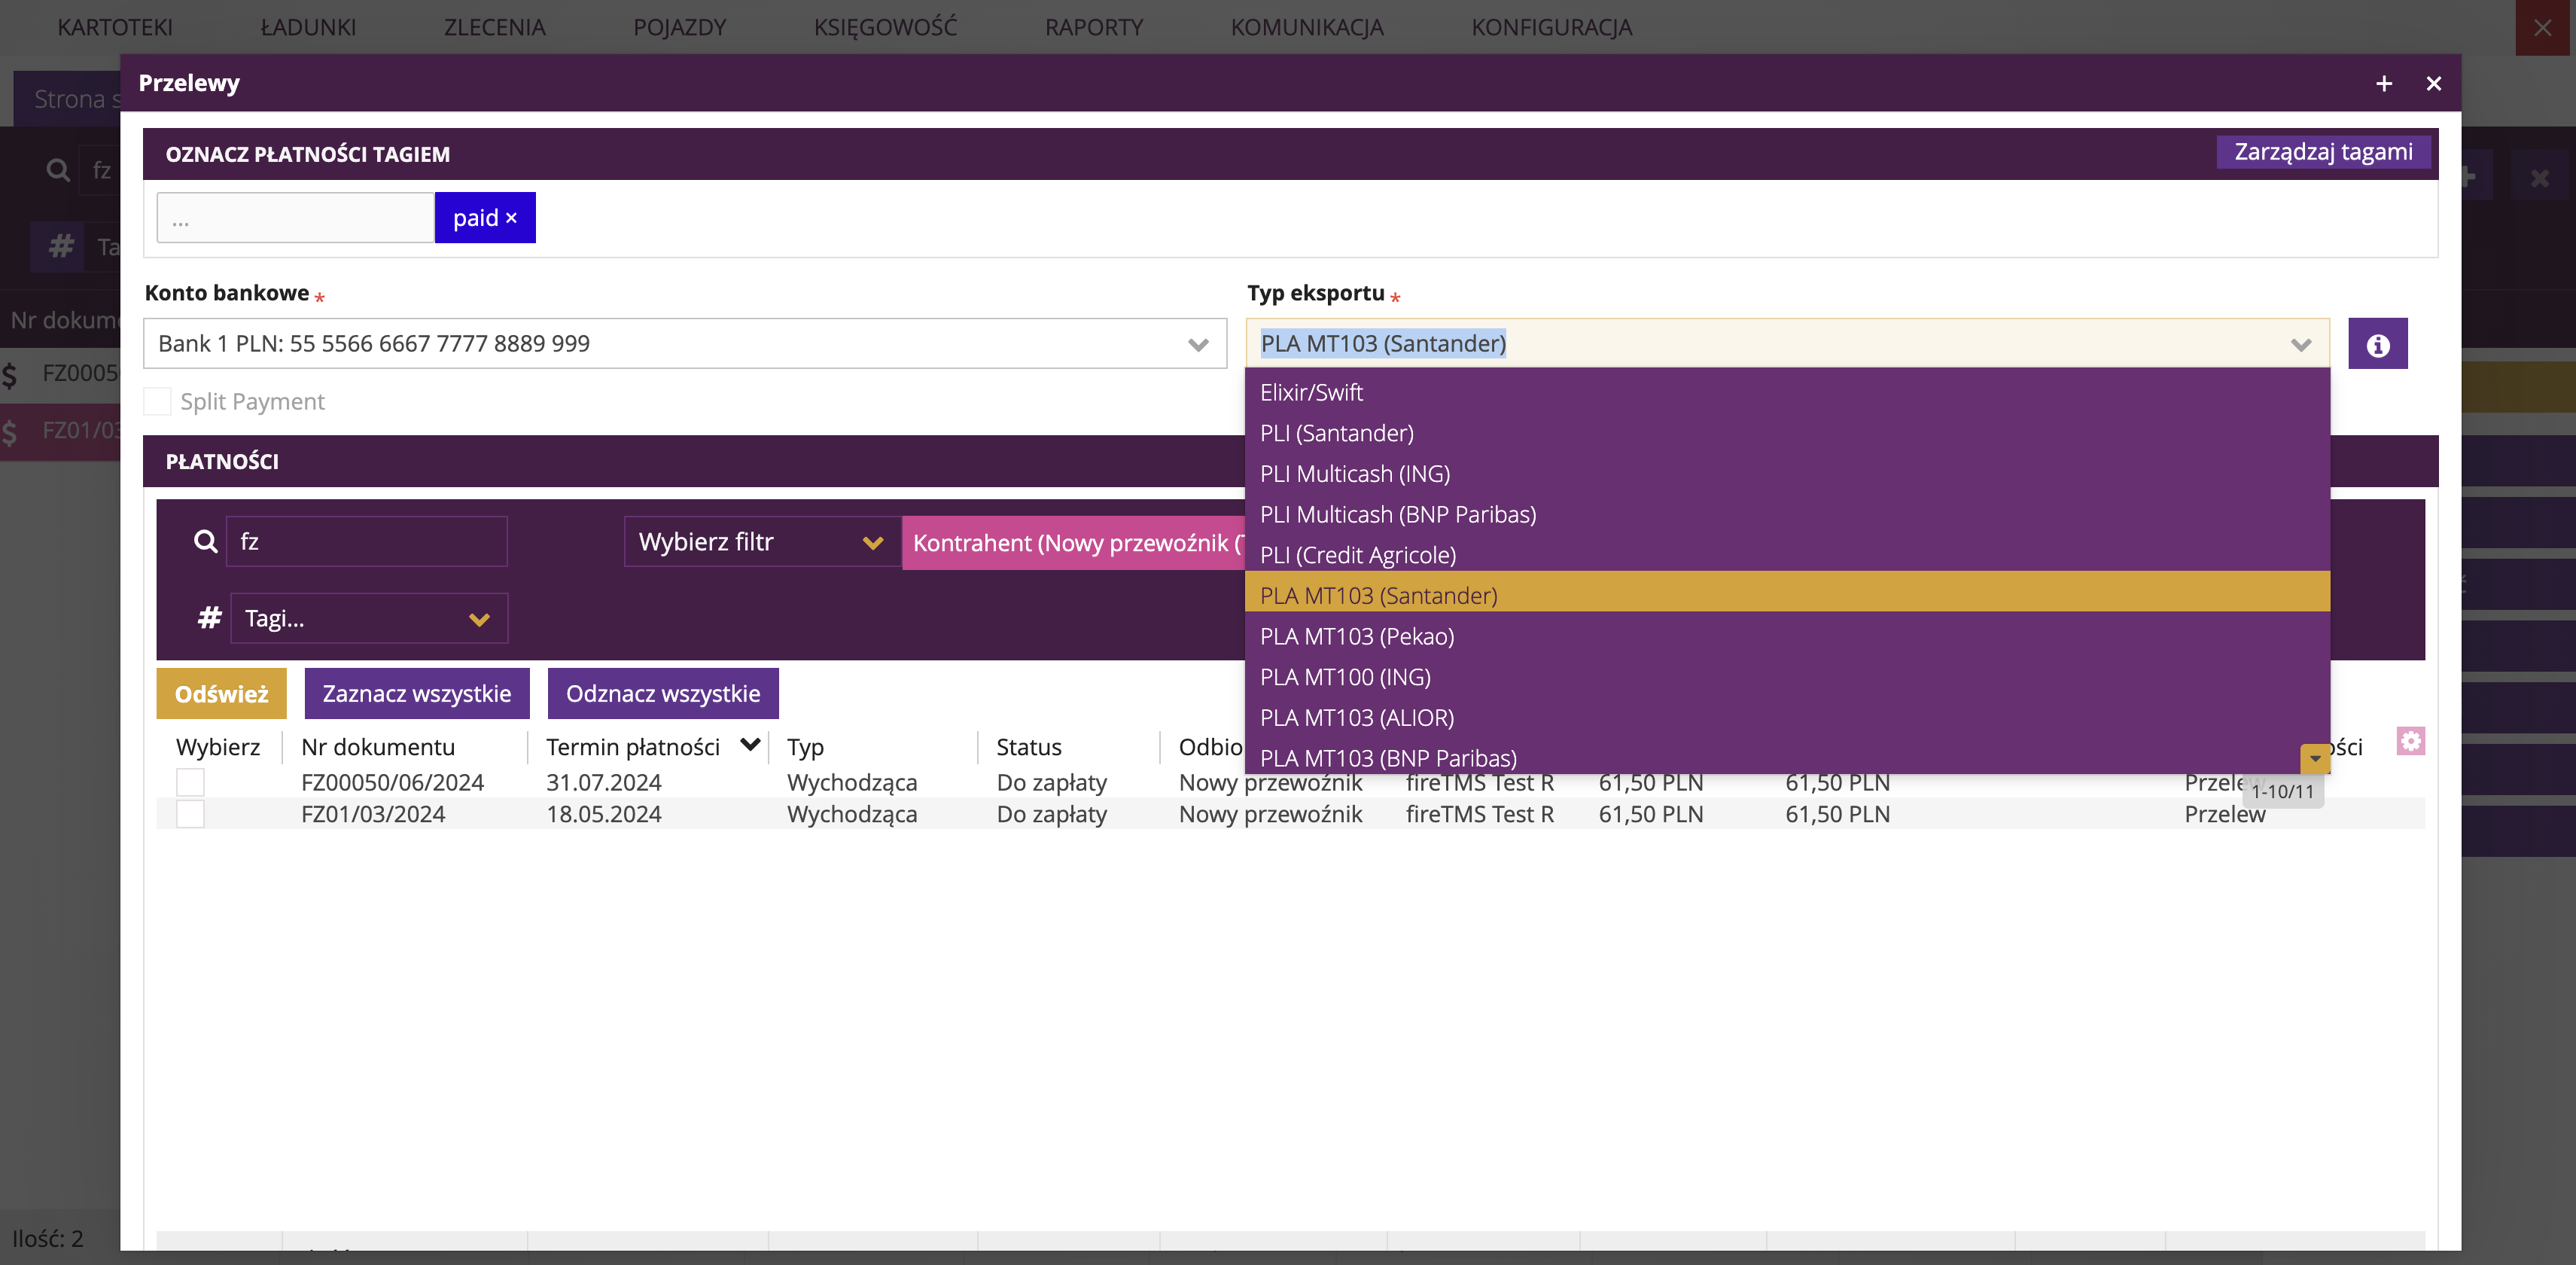This screenshot has width=2576, height=1265.
Task: Select checkbox for FZ01/03/2024 row
Action: click(x=190, y=814)
